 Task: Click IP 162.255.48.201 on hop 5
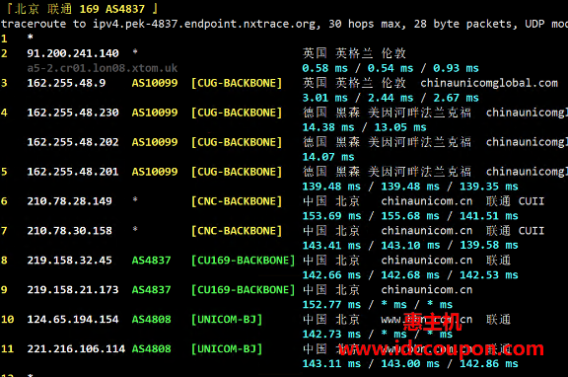pyautogui.click(x=73, y=172)
